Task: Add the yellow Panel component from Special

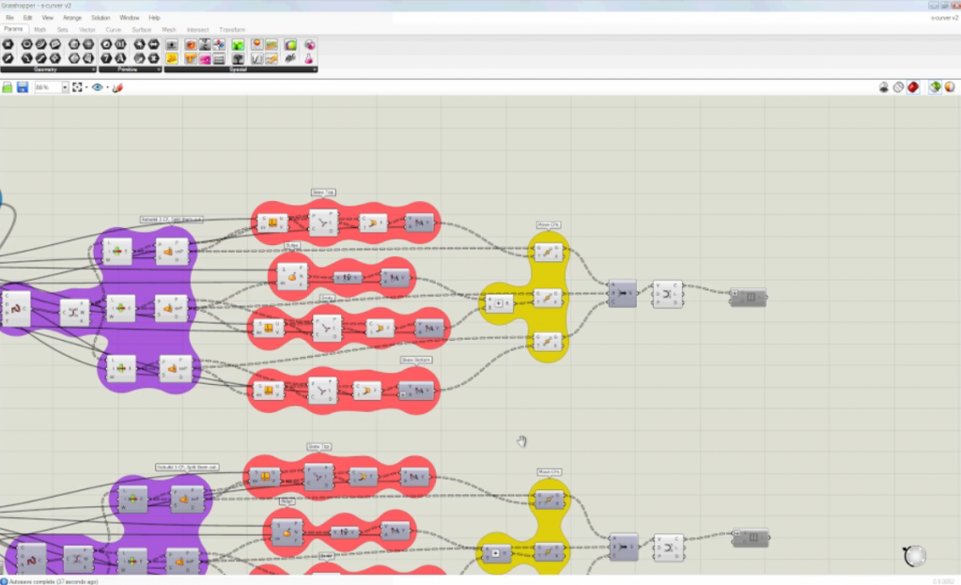Action: tap(172, 59)
